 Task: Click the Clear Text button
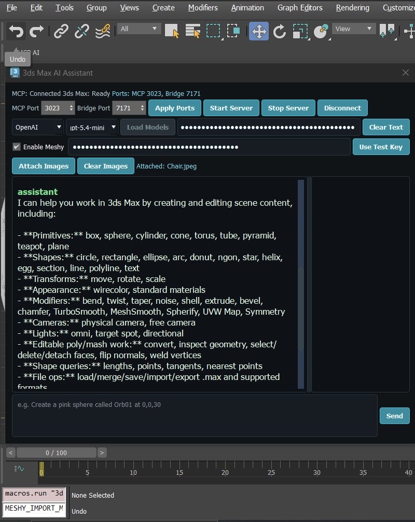pyautogui.click(x=386, y=127)
